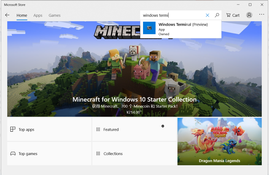This screenshot has width=269, height=175.
Task: Open the Dragon Mania Legends thumbnail
Action: pos(219,141)
